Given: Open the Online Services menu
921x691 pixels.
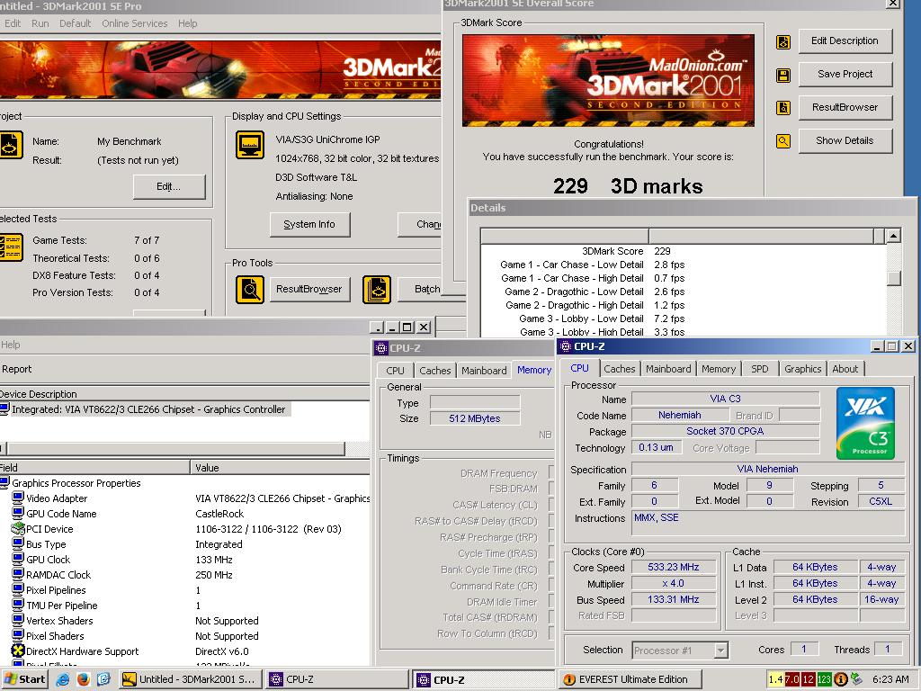Looking at the screenshot, I should [x=135, y=23].
